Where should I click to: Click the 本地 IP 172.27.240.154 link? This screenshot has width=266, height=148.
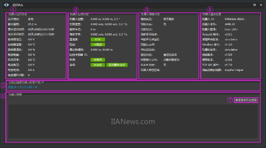pos(23,87)
